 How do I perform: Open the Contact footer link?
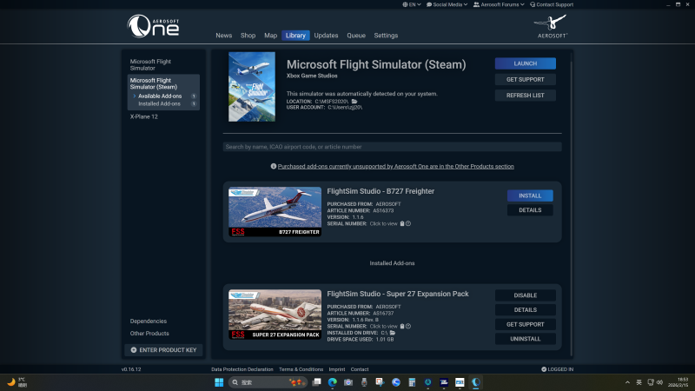pos(360,369)
